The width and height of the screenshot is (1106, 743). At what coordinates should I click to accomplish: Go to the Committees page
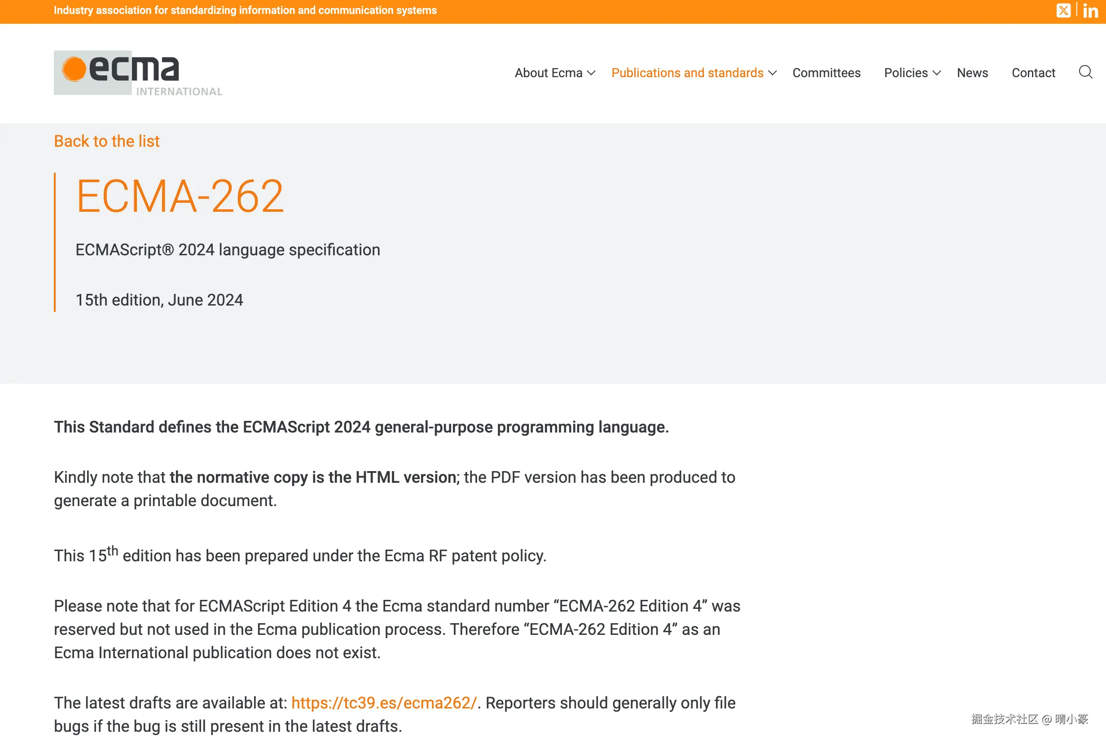[826, 73]
